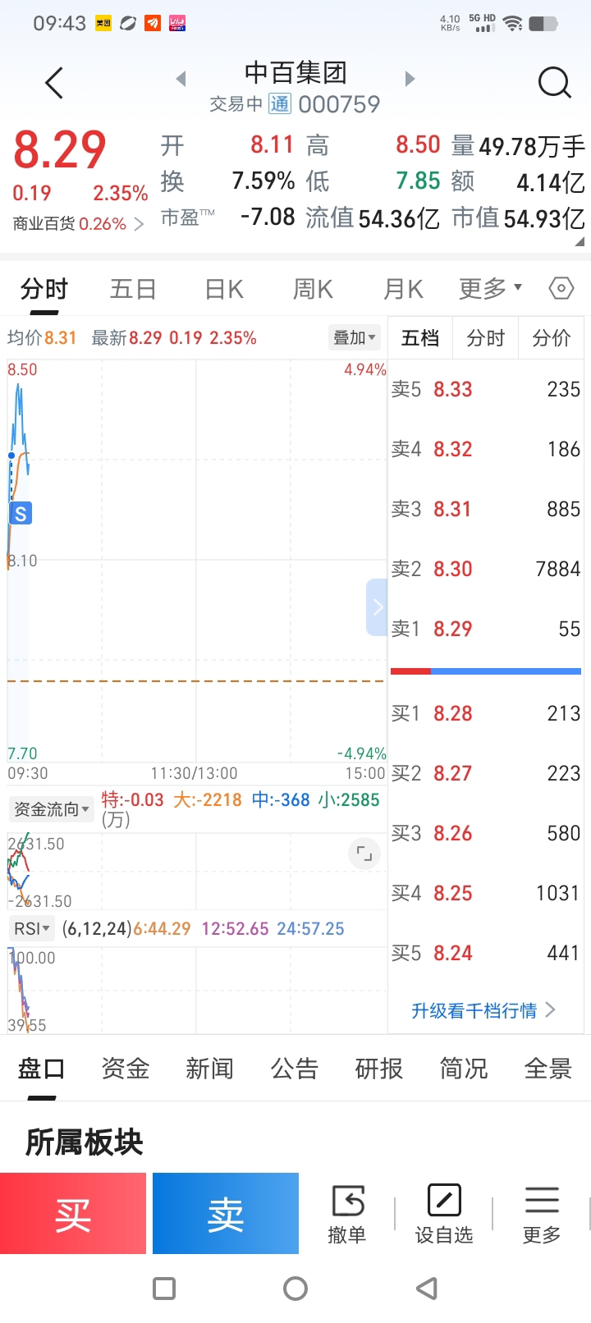Tap 卖3 8.31 order row
This screenshot has height=1323, width=591.
point(486,509)
